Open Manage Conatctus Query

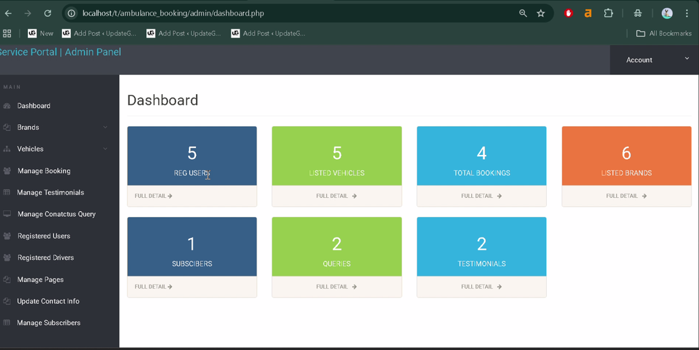(57, 214)
